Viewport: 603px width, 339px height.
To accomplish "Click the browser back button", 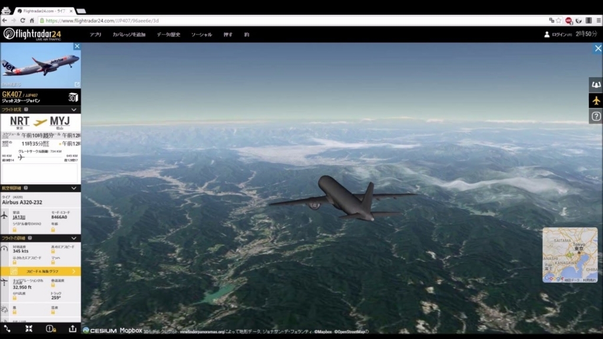I will tap(5, 21).
